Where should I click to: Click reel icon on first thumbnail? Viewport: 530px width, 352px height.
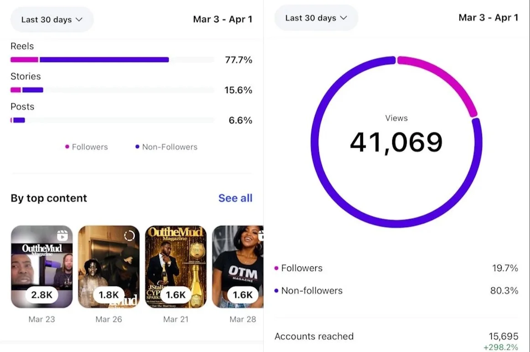61,236
